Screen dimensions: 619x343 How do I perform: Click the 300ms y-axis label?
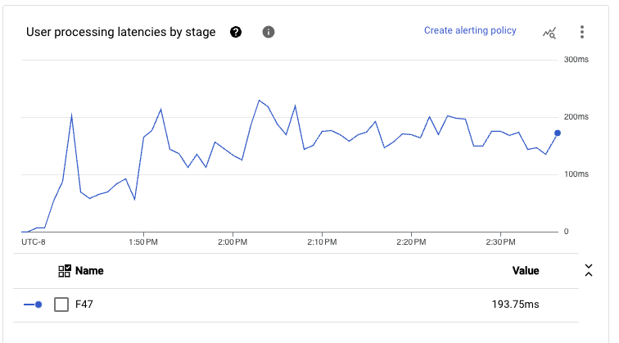point(576,60)
